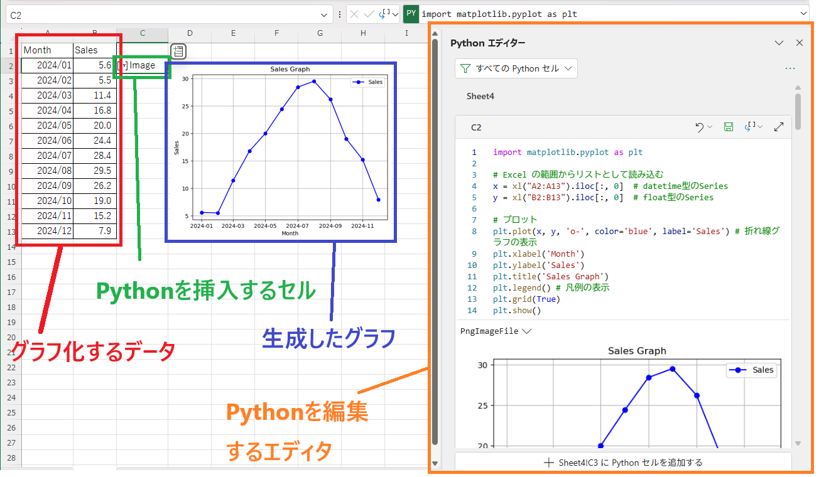Open the Name Box dropdown arrow
Screen dimensions: 819x477
click(x=325, y=14)
